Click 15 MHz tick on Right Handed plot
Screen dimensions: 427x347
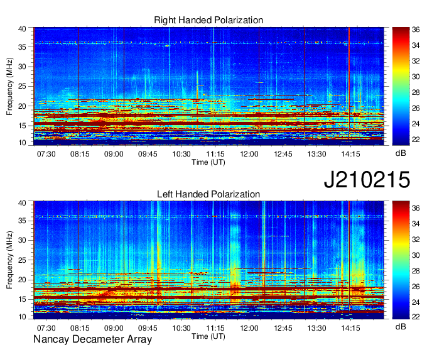coord(23,126)
